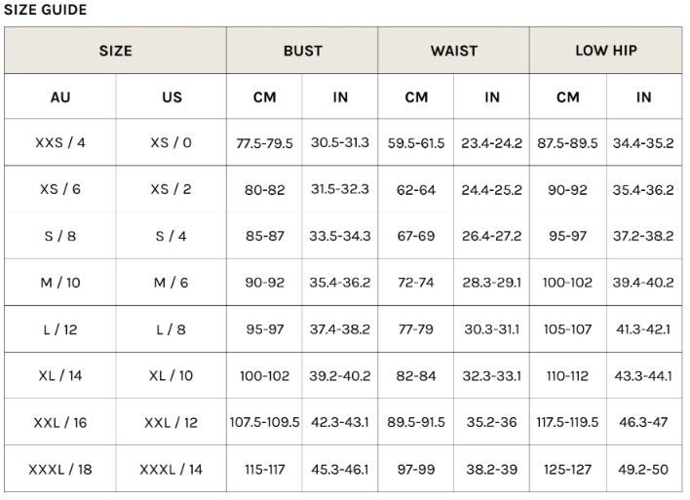Viewport: 690px width, 500px height.
Task: Click the XS / 2 US size cell
Action: tap(172, 189)
